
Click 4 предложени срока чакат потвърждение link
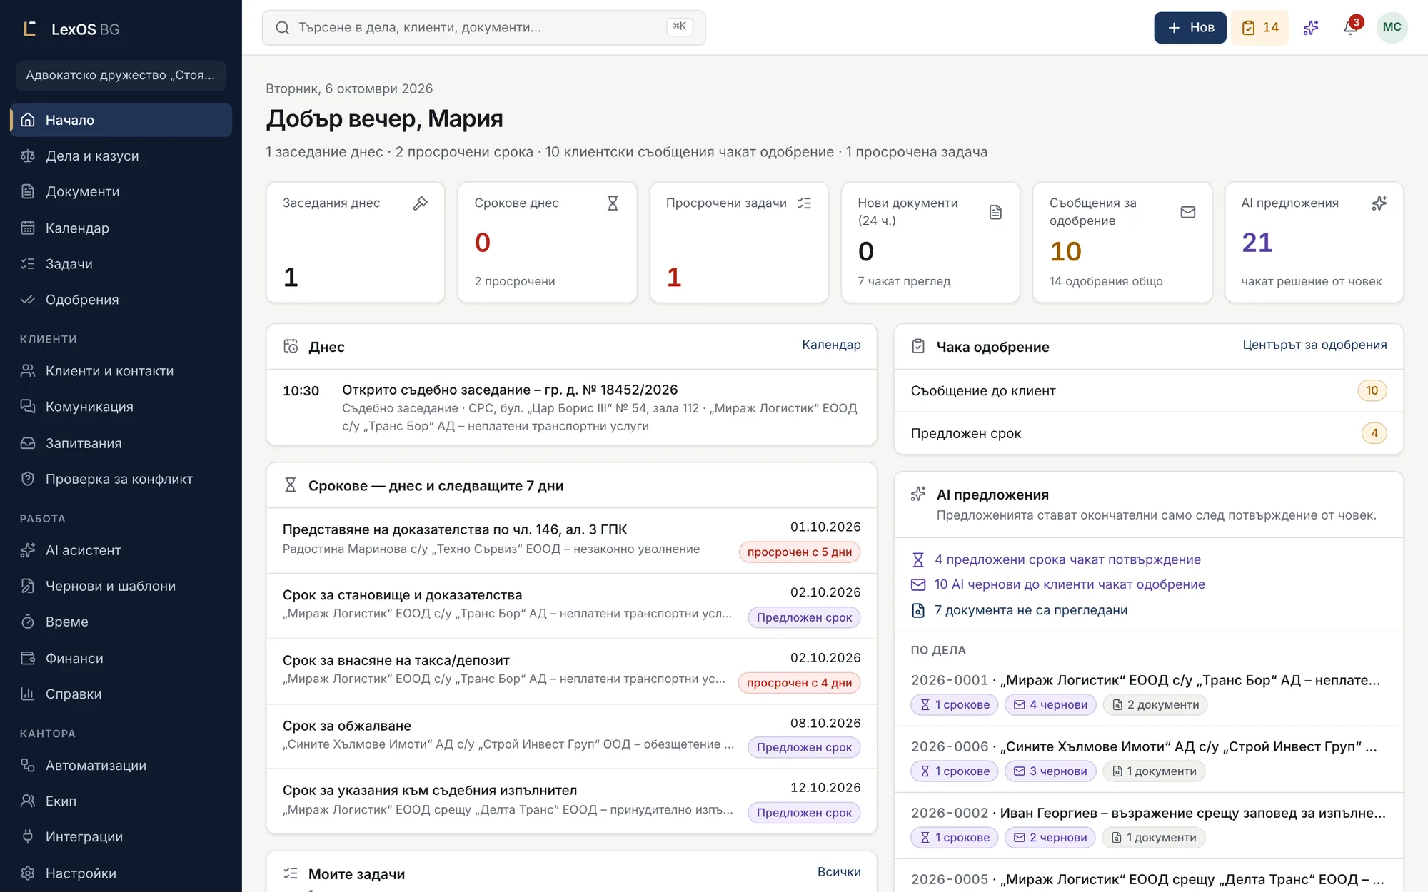[1067, 559]
